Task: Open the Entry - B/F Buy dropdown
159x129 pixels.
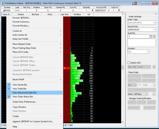Action: 138,94
